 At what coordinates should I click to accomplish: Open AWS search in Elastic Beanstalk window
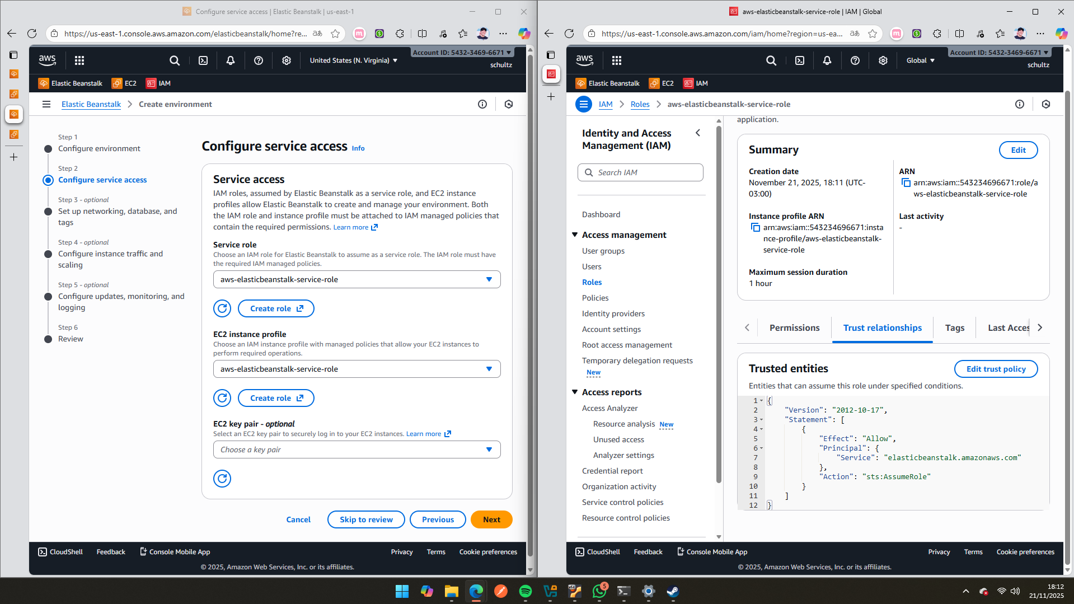click(x=175, y=60)
